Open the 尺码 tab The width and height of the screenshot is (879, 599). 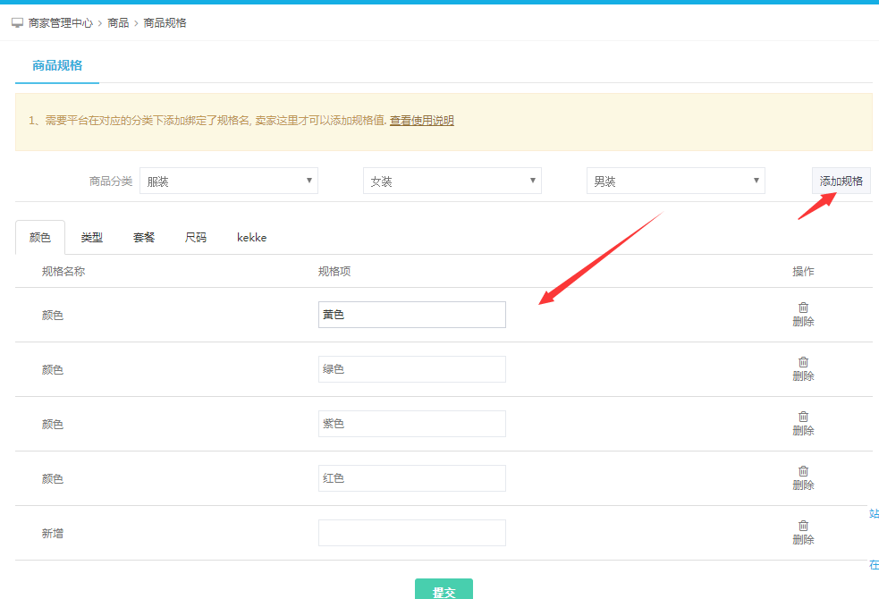196,238
